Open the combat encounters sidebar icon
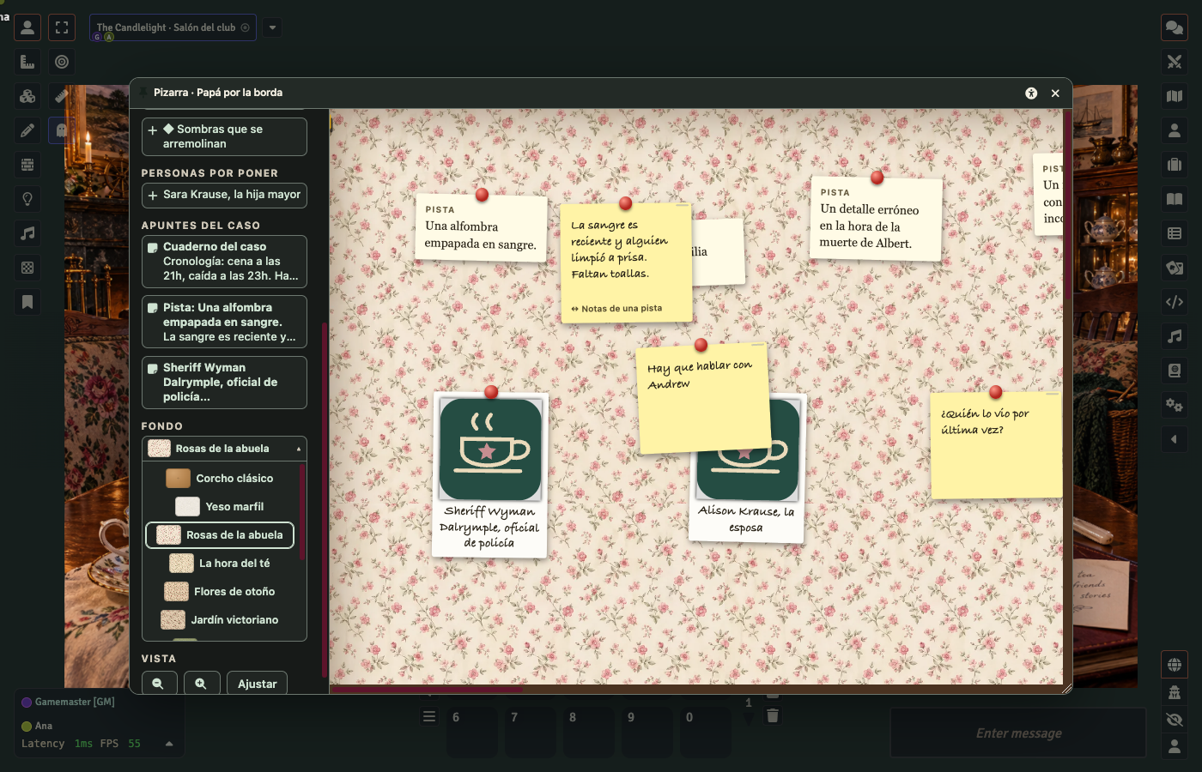The image size is (1202, 772). pyautogui.click(x=1174, y=62)
